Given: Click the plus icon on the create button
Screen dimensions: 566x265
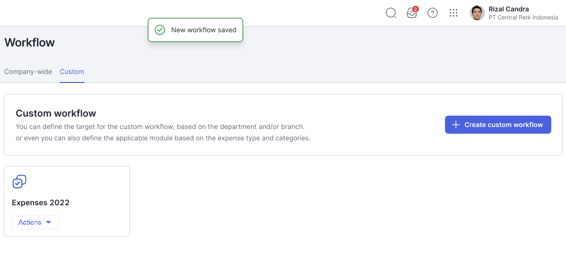Looking at the screenshot, I should tap(456, 125).
